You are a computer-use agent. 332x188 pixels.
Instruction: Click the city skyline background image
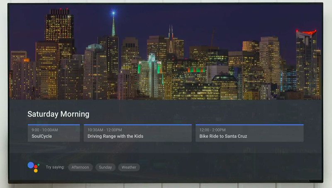pyautogui.click(x=165, y=52)
